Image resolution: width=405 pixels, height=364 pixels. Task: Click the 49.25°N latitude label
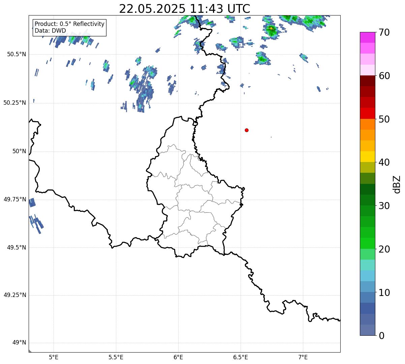pyautogui.click(x=15, y=295)
